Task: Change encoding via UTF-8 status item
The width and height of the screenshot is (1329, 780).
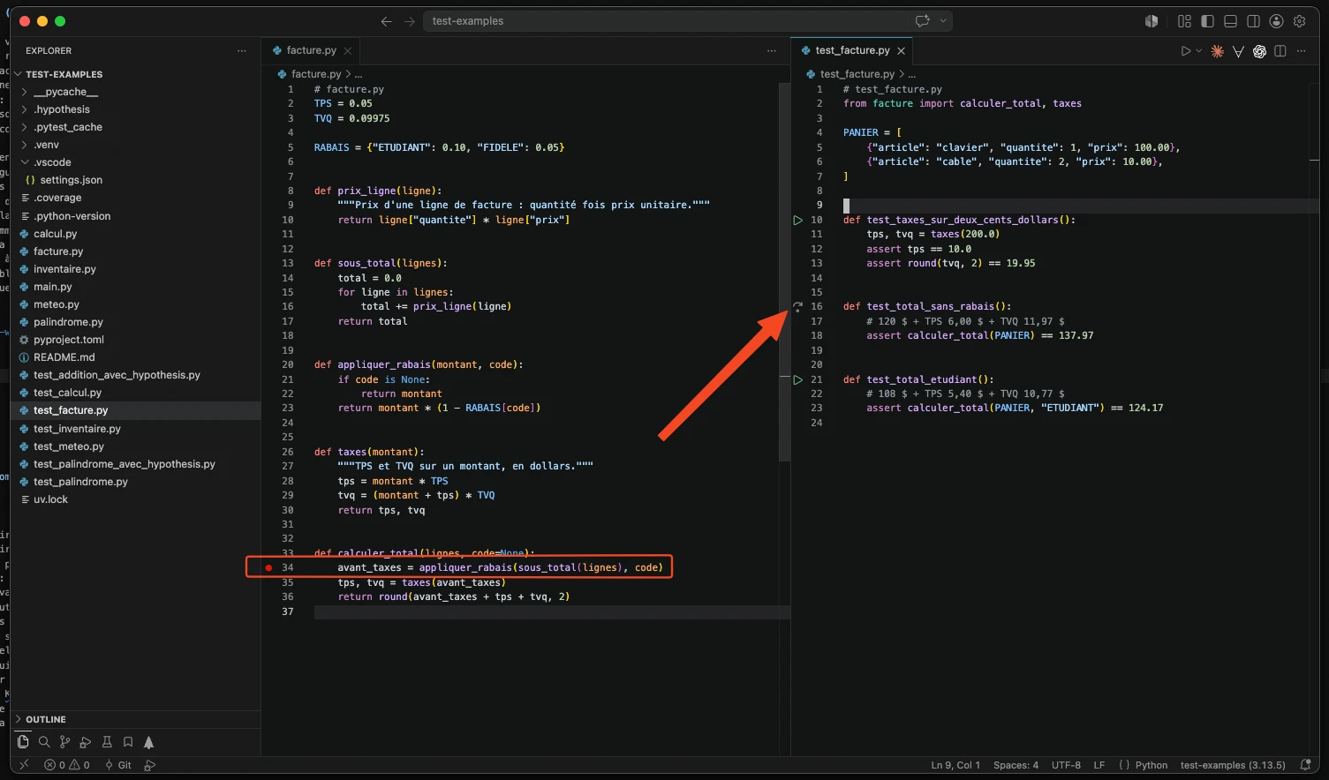Action: pyautogui.click(x=1066, y=765)
